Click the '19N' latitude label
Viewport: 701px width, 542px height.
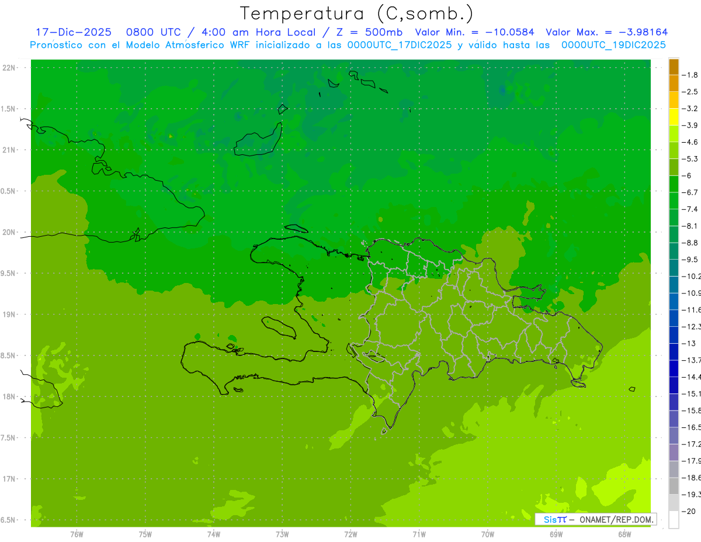(8, 314)
